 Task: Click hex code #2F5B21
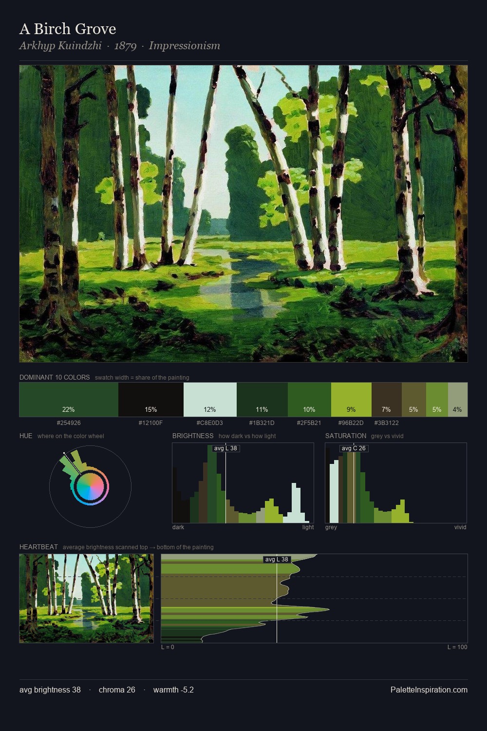tap(309, 423)
